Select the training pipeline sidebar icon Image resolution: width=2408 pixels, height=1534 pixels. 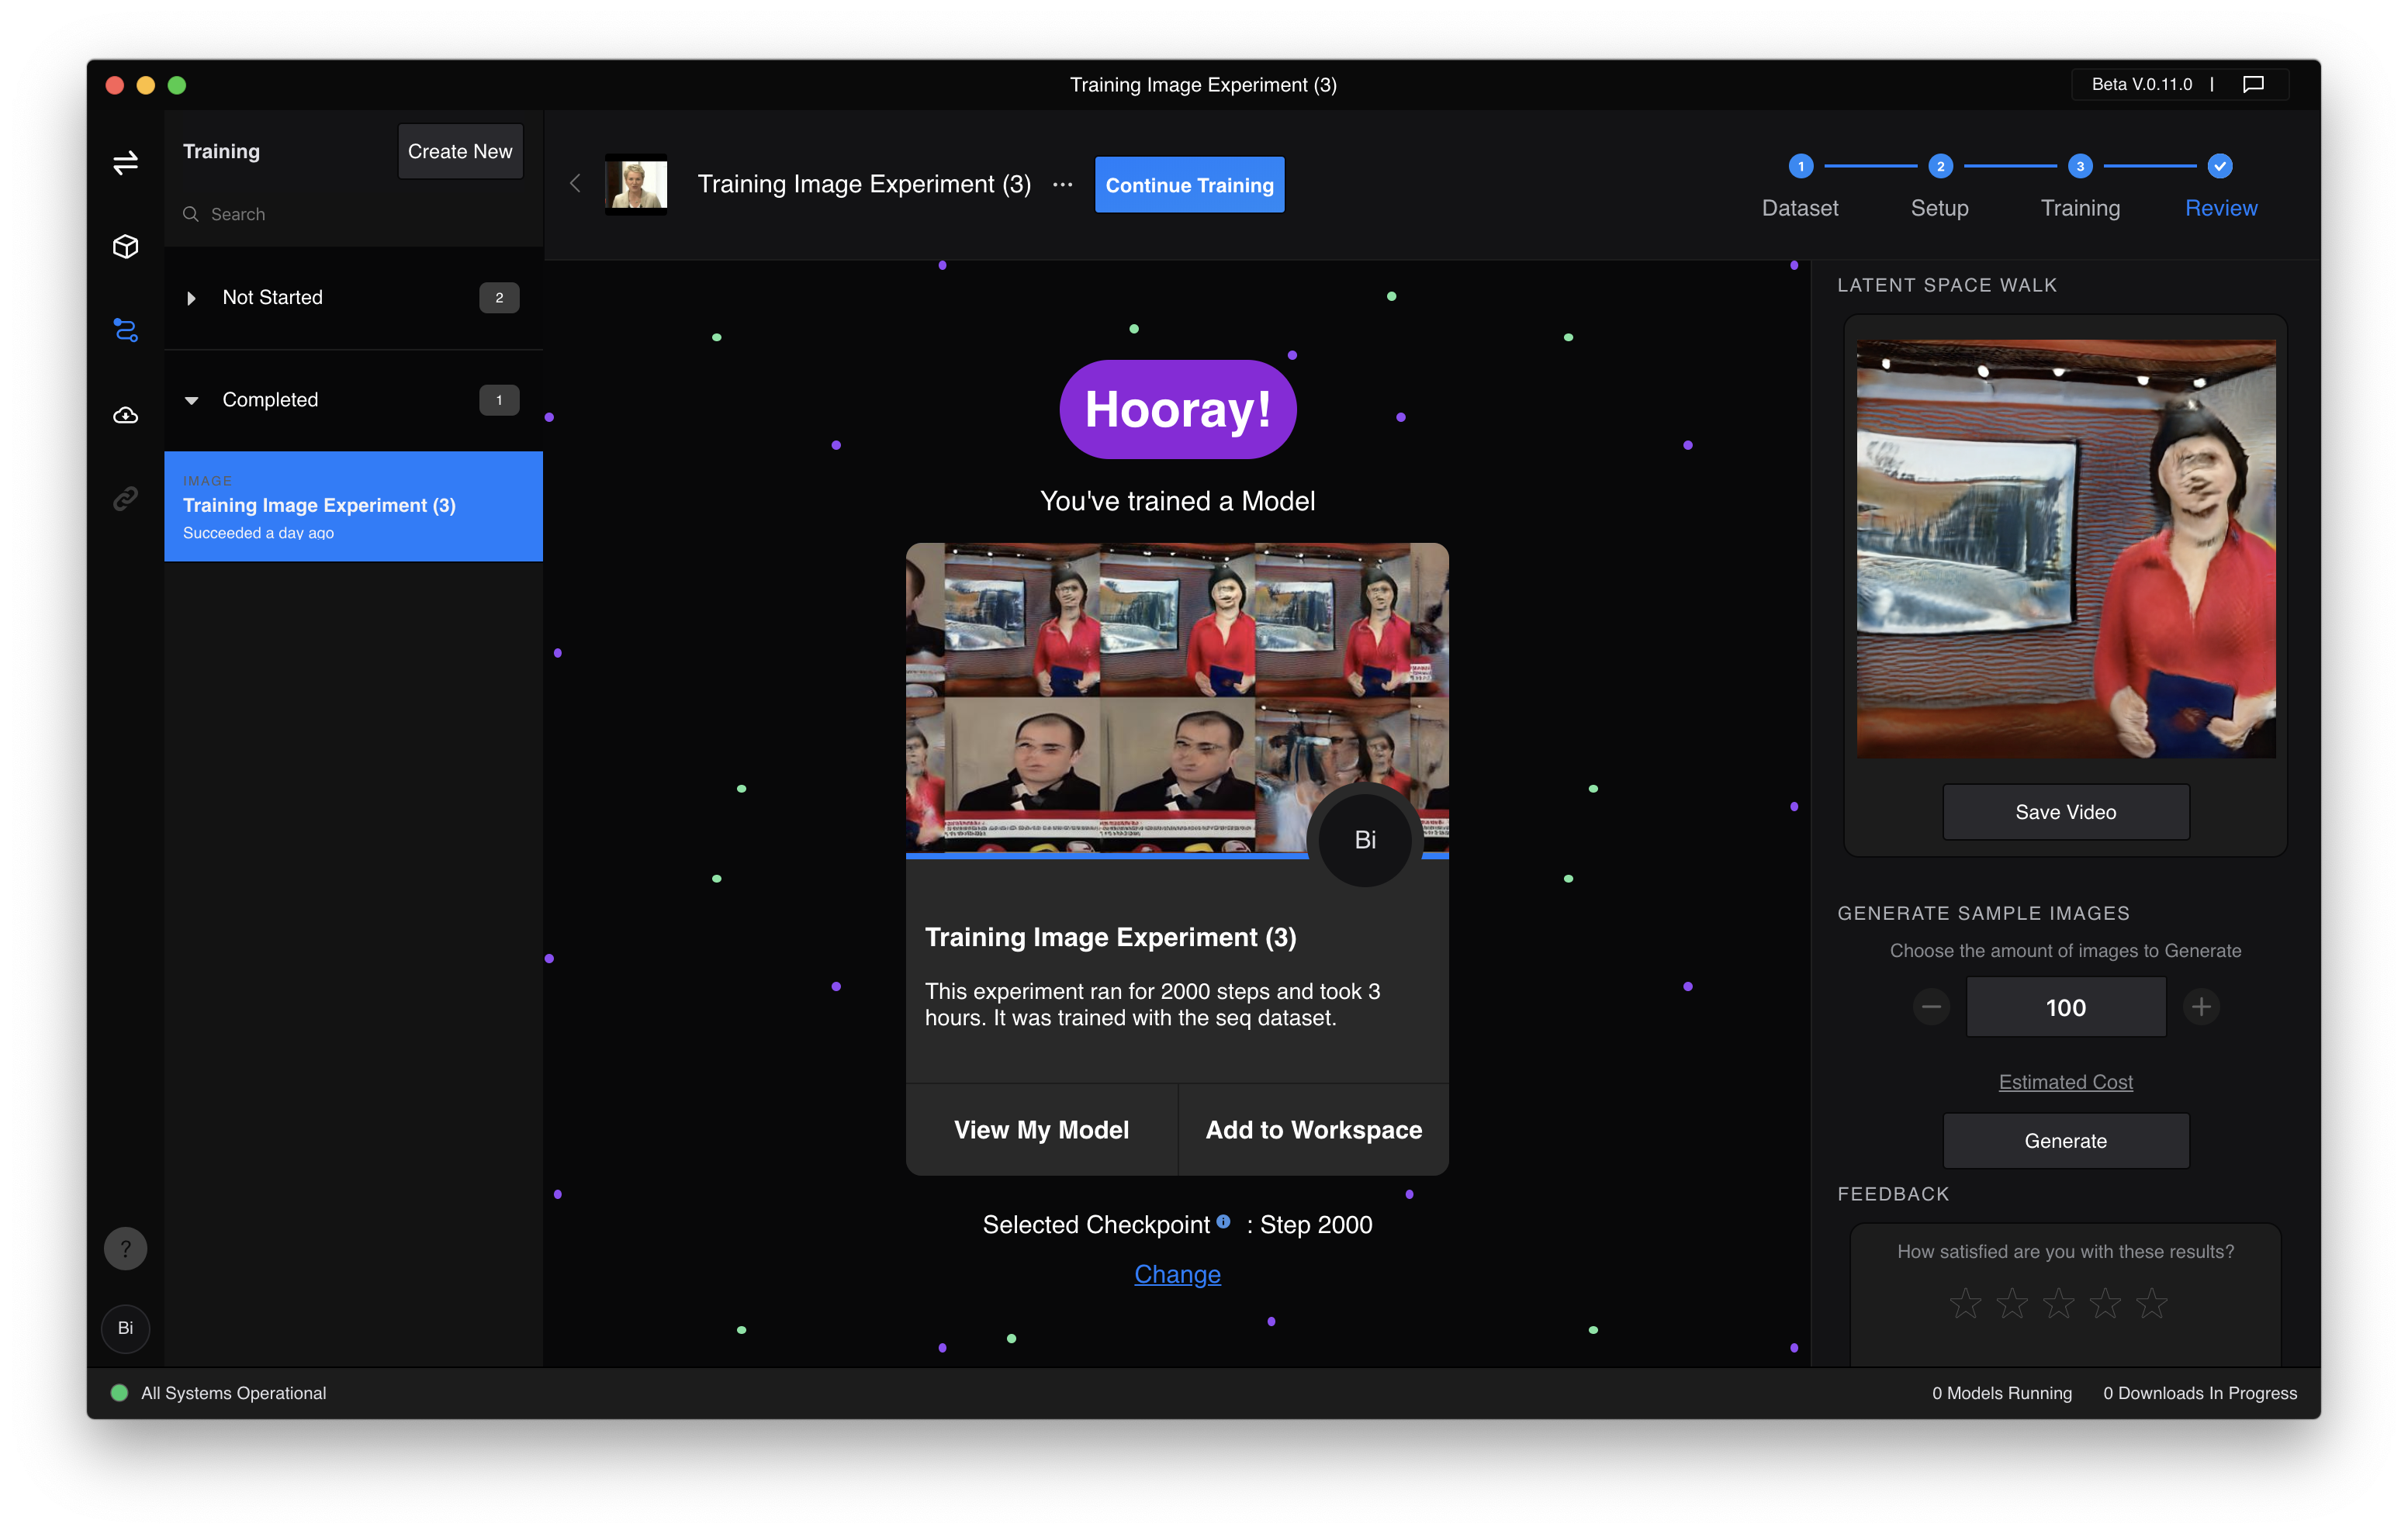tap(125, 330)
